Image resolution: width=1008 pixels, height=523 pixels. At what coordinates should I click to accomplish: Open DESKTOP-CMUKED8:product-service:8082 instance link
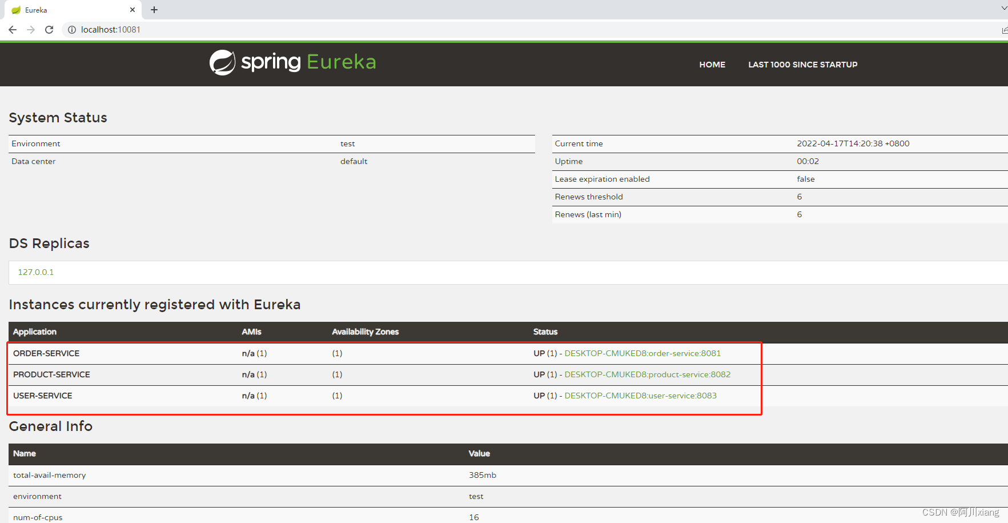coord(648,374)
